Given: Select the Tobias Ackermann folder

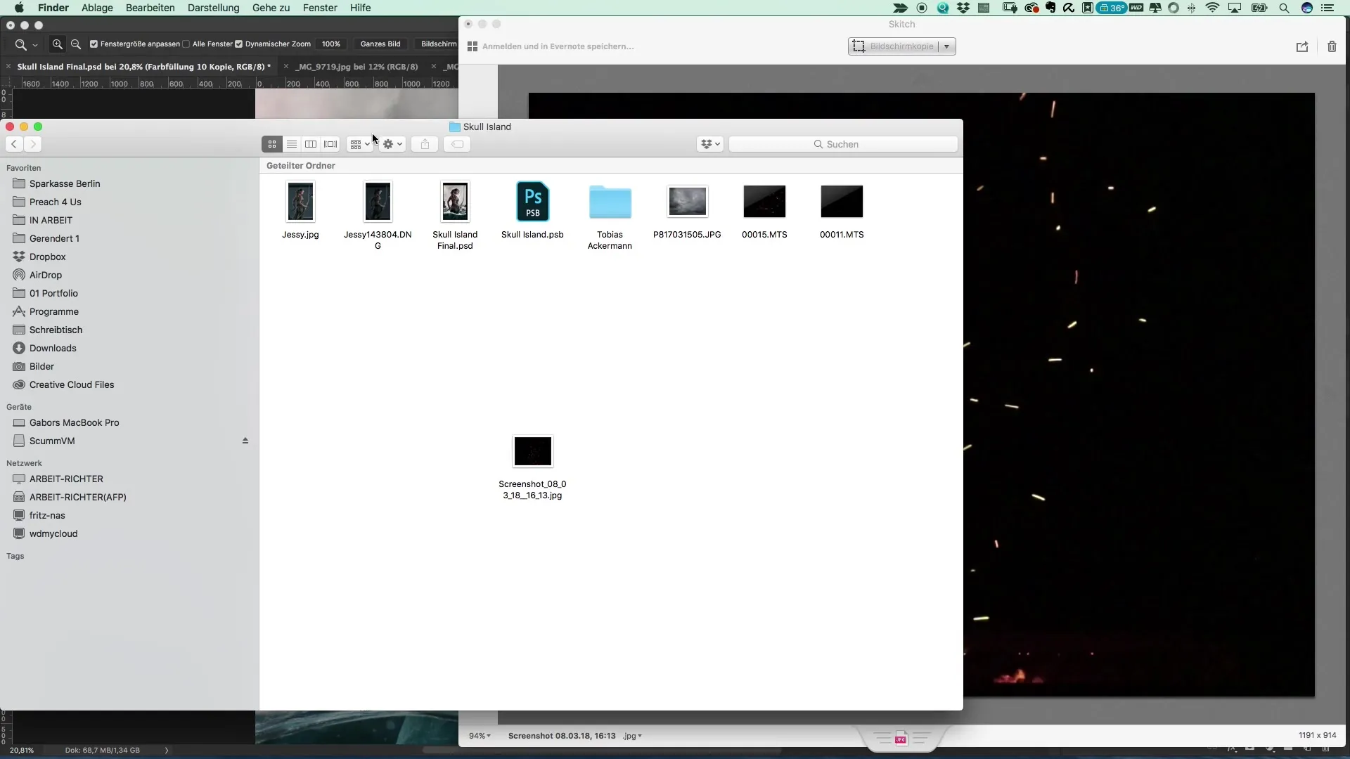Looking at the screenshot, I should 610,216.
